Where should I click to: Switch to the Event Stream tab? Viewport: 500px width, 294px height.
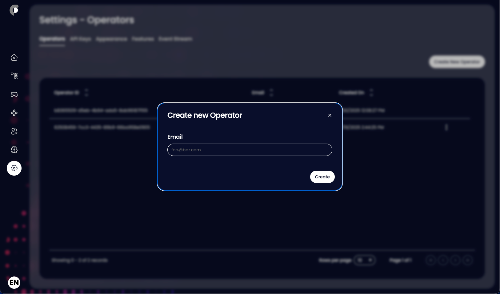175,39
